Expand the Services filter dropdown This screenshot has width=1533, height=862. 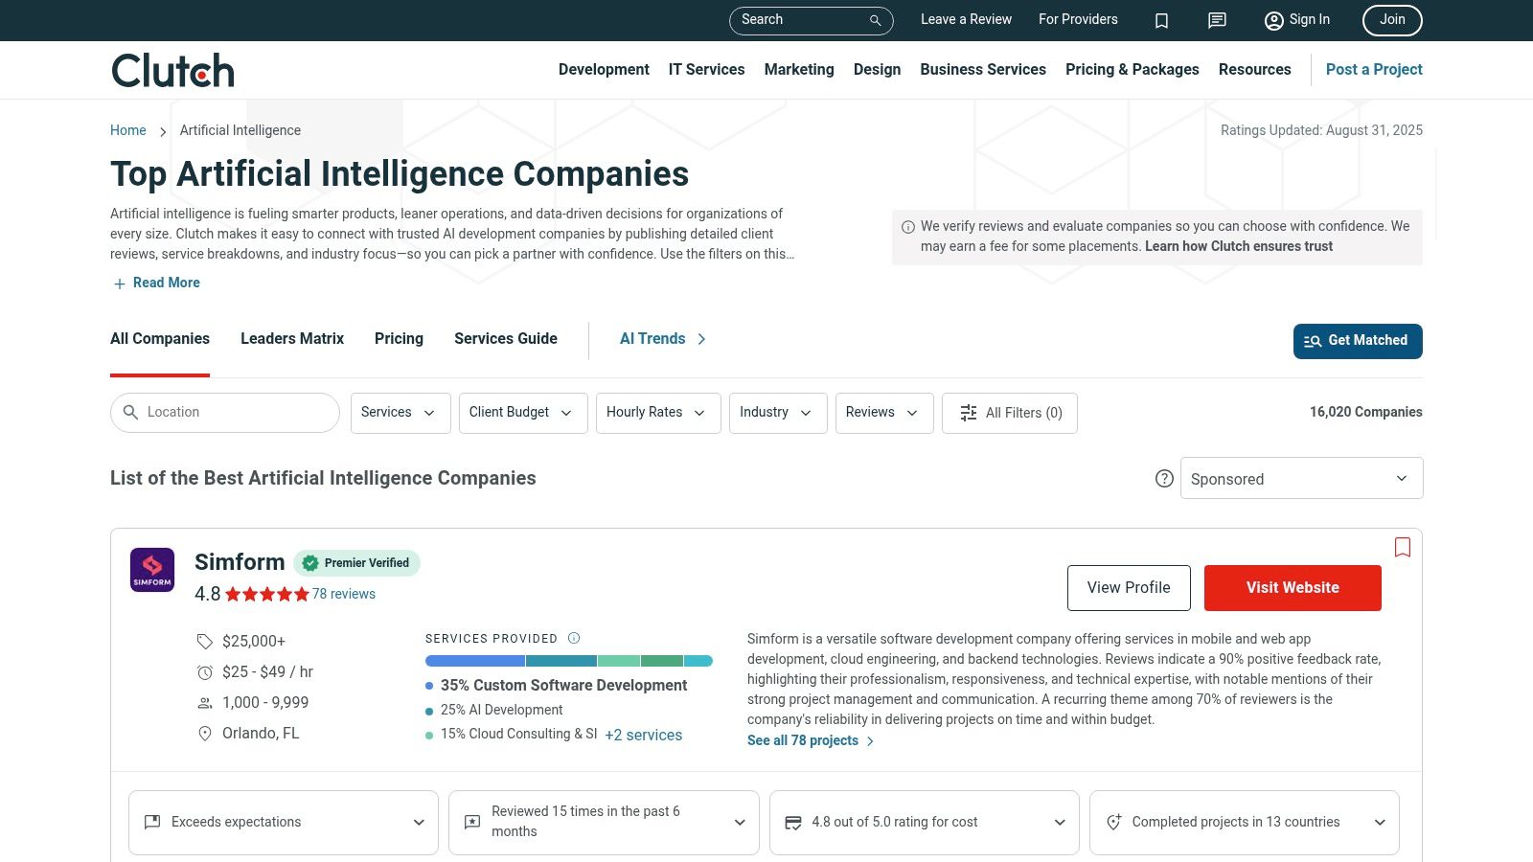400,413
